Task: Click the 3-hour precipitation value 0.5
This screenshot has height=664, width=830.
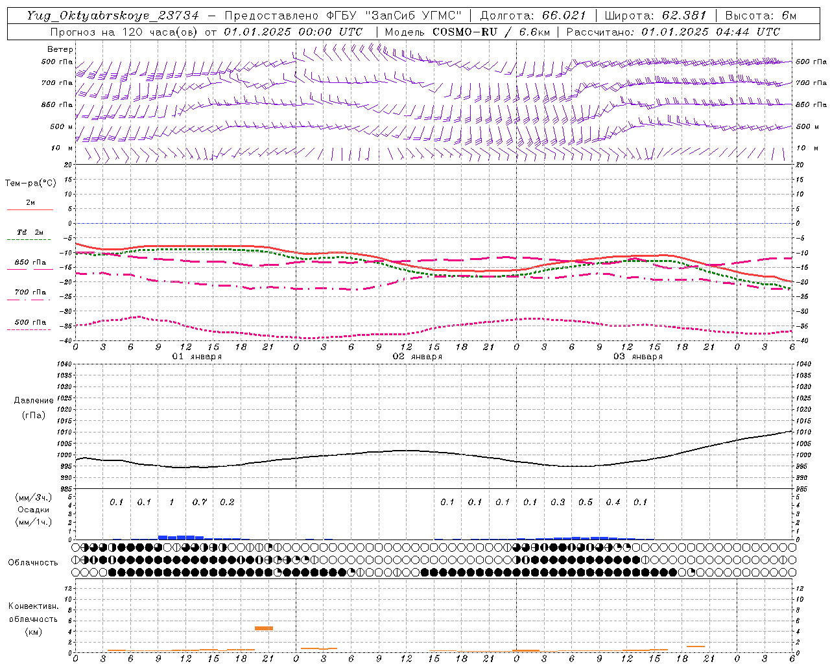Action: pos(586,502)
